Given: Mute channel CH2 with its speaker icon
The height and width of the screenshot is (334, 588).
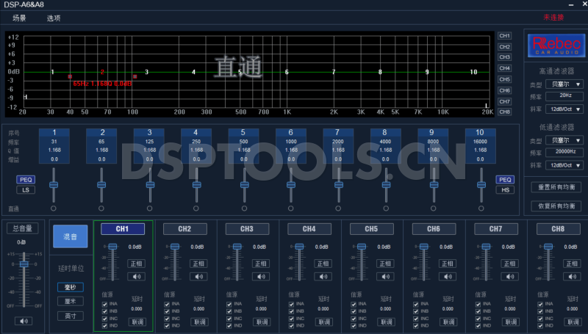Looking at the screenshot, I should point(199,277).
